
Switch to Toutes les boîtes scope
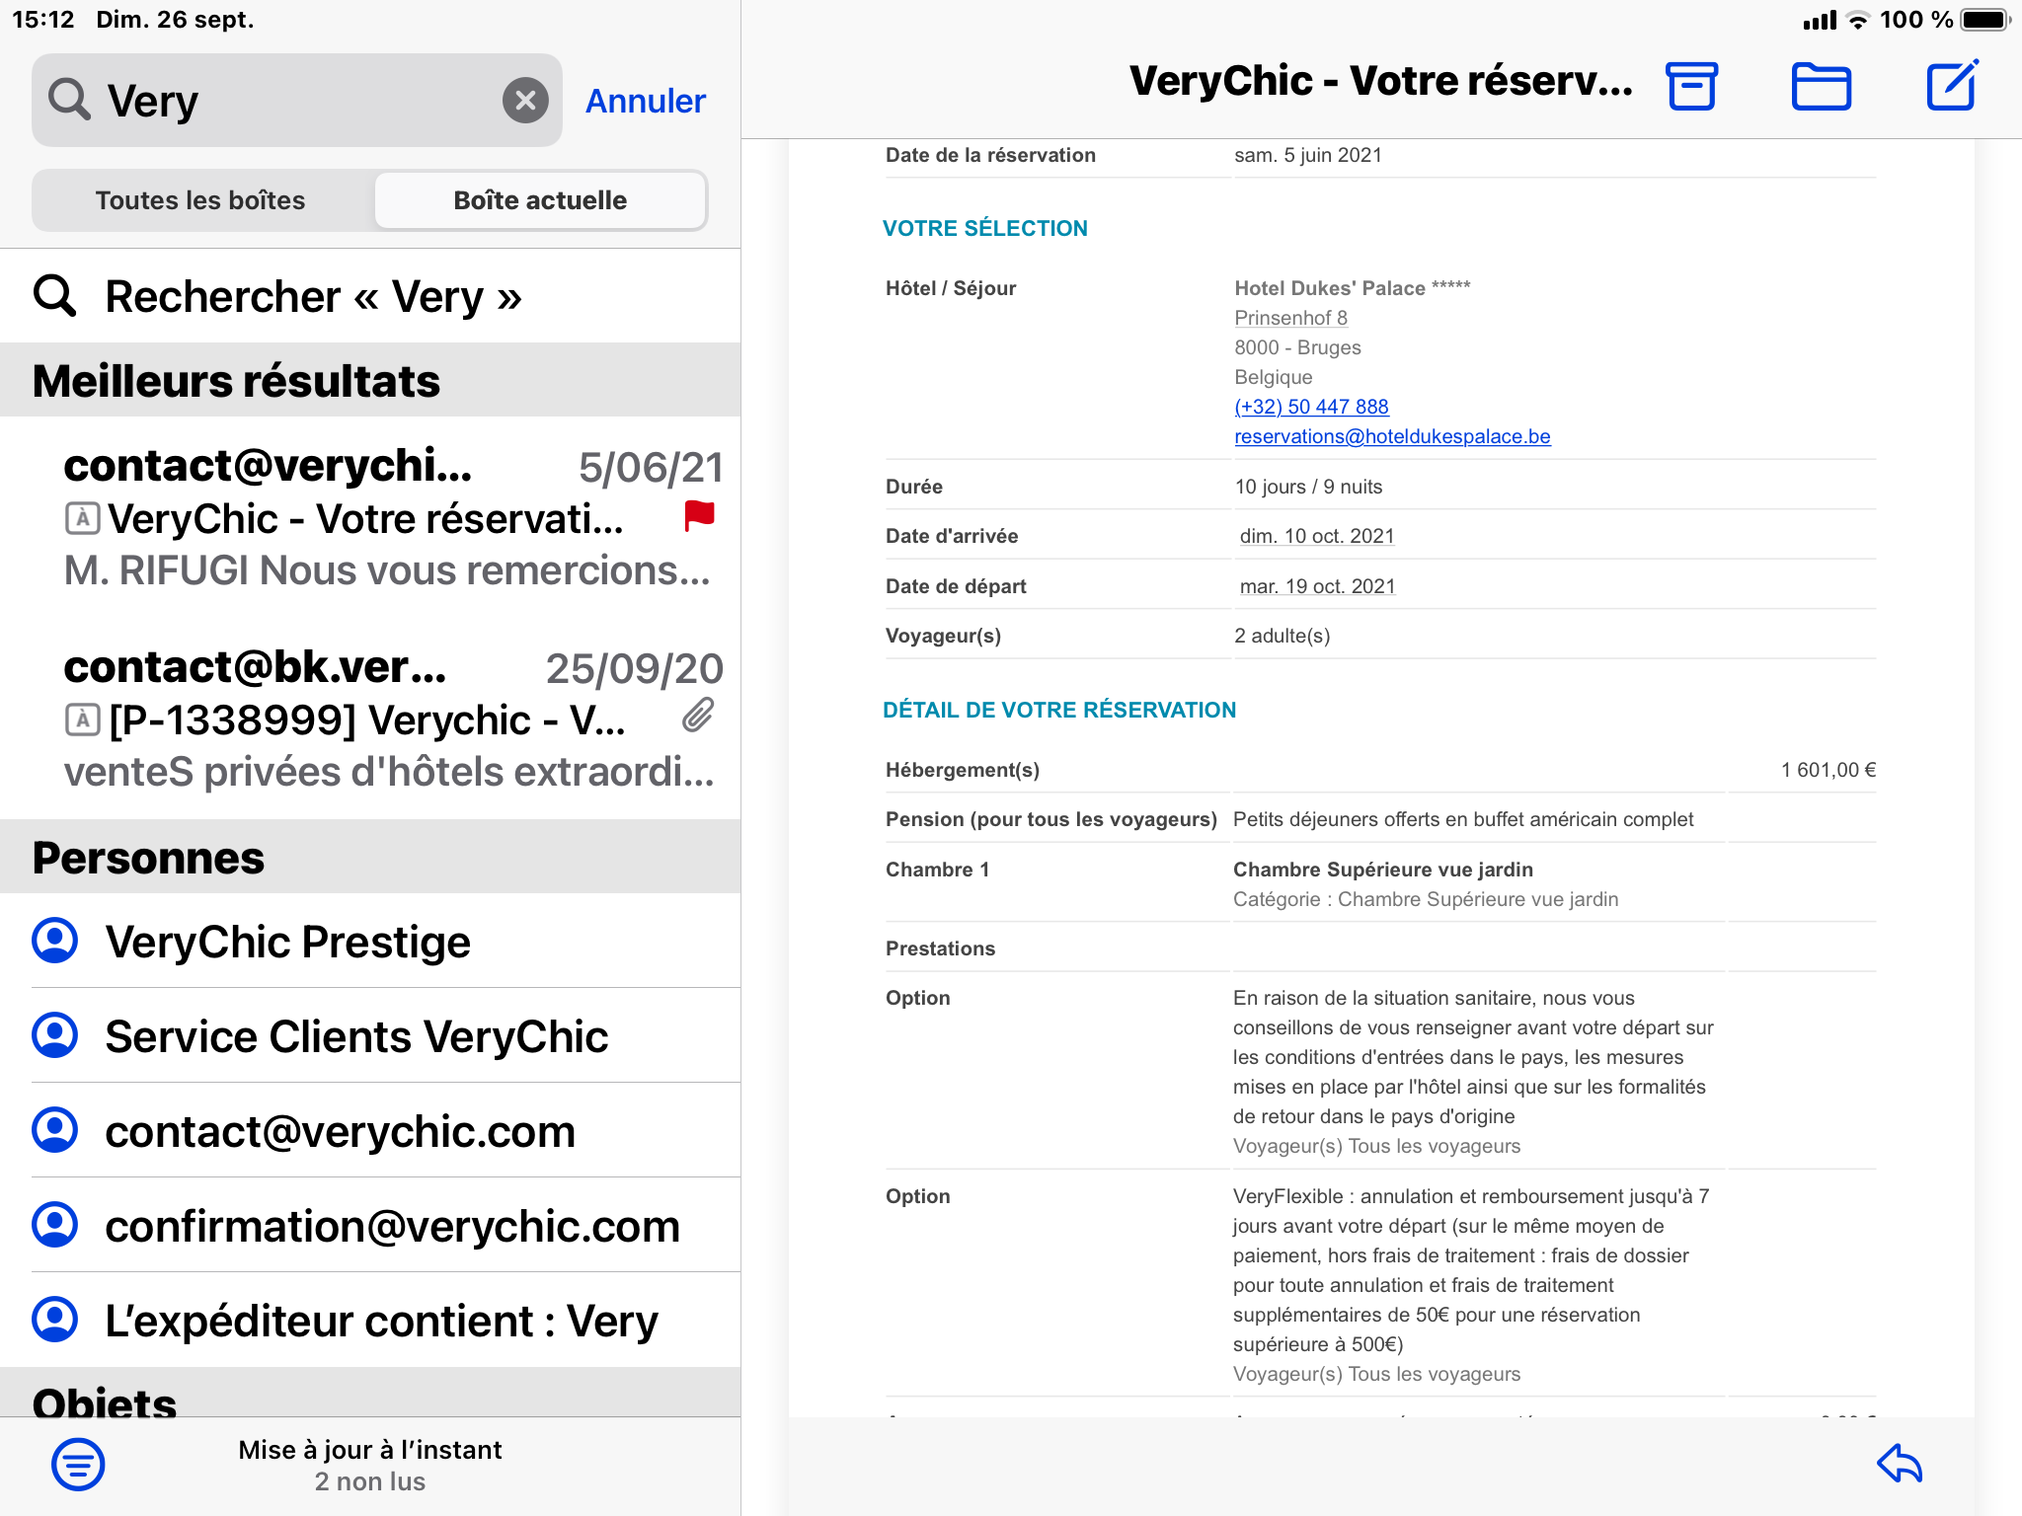point(200,200)
